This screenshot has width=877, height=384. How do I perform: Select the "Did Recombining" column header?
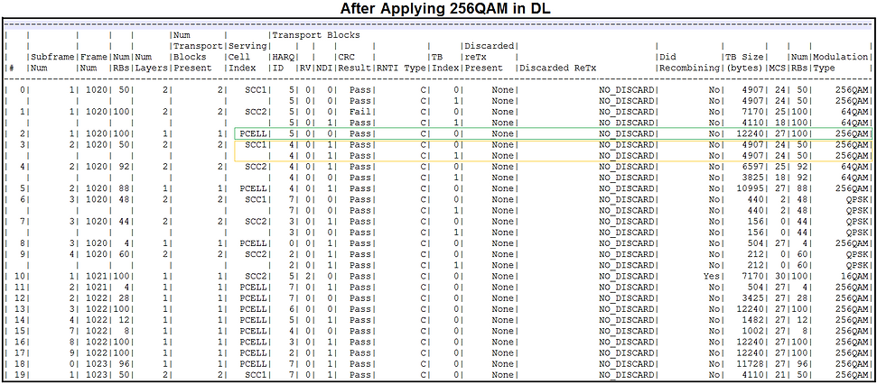point(688,62)
